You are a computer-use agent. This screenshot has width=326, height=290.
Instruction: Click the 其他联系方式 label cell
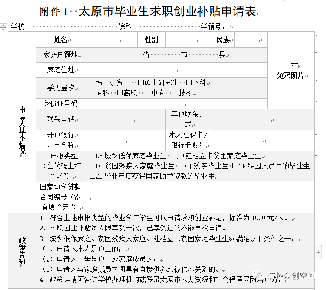coord(189,119)
